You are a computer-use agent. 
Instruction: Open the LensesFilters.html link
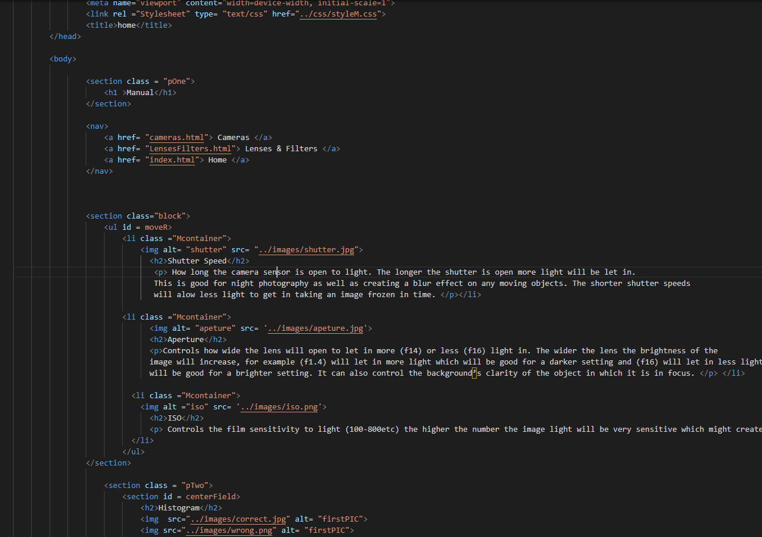(189, 148)
